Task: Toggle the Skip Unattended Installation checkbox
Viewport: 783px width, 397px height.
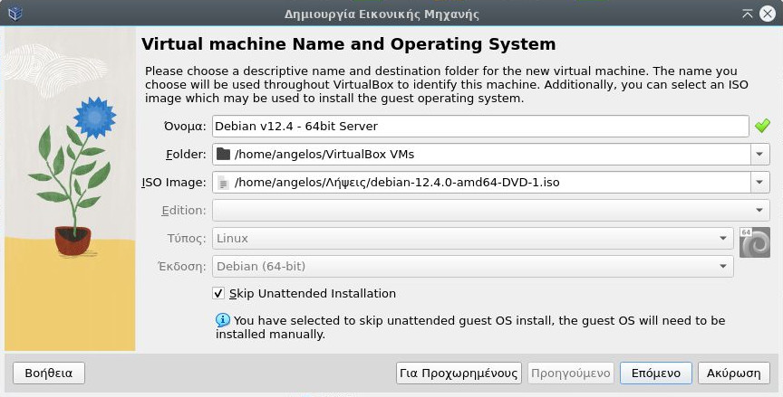Action: click(x=218, y=294)
